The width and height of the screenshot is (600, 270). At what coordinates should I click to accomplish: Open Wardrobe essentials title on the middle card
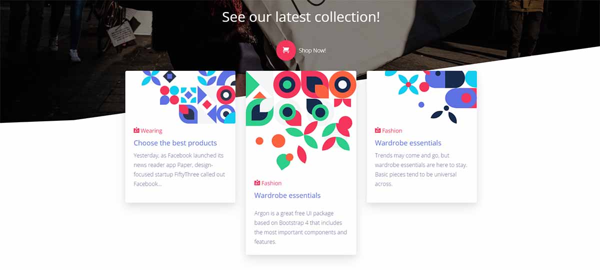[287, 195]
